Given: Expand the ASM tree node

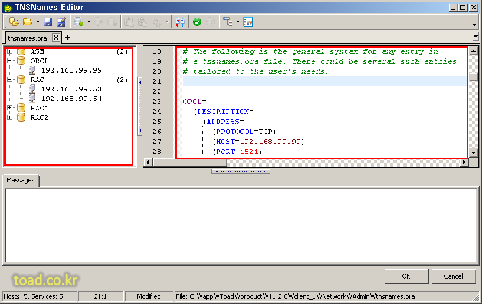Looking at the screenshot, I should (x=10, y=51).
